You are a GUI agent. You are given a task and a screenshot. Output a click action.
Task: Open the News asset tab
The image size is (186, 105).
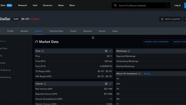(115, 31)
